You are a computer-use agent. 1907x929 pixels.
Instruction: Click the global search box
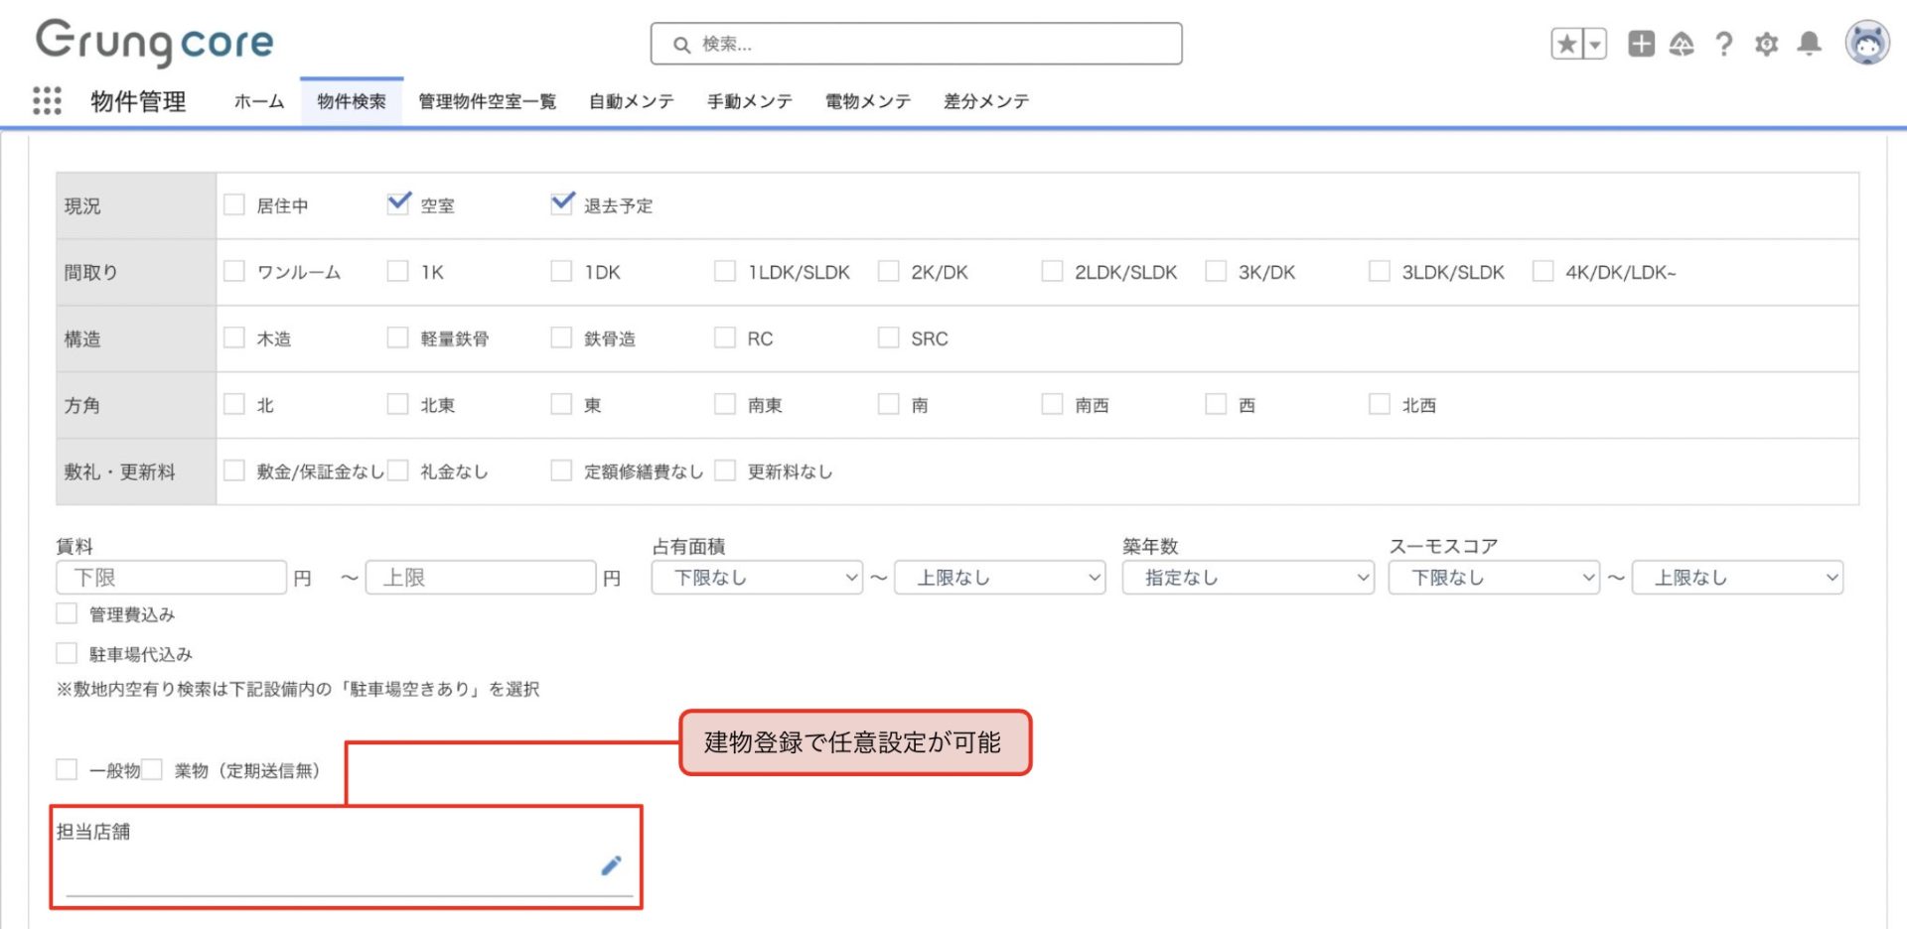coord(916,44)
